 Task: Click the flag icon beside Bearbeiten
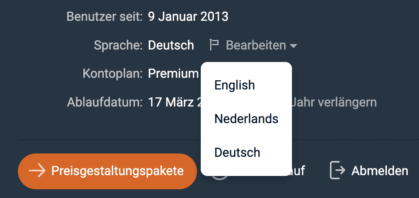(214, 45)
